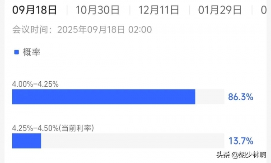Open the 头条 @胡少林啊 watermark link
The image size is (271, 163).
(241, 154)
